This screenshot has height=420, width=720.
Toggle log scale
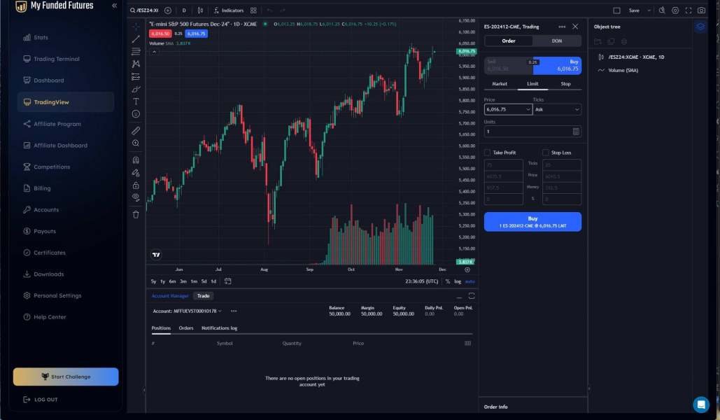(458, 281)
